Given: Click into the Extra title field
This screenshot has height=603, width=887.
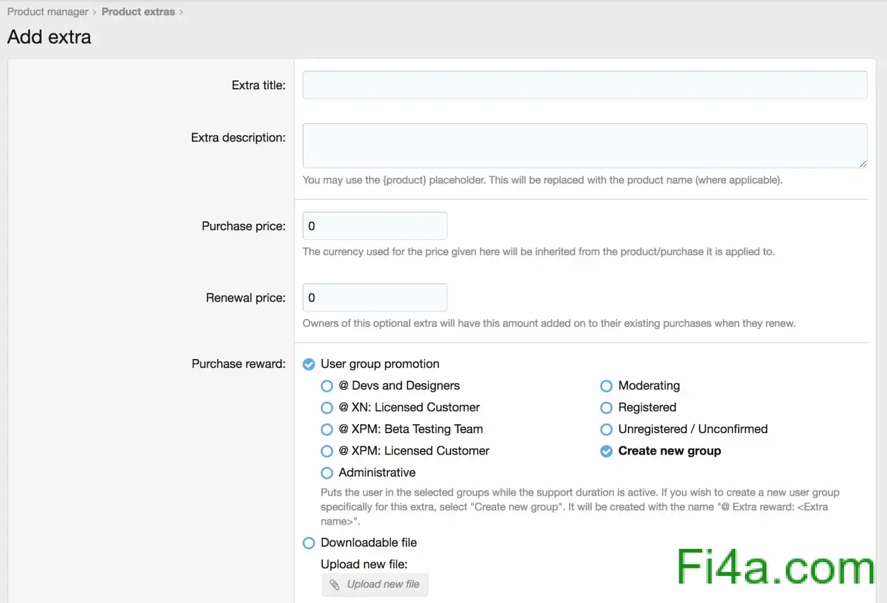Looking at the screenshot, I should 585,85.
